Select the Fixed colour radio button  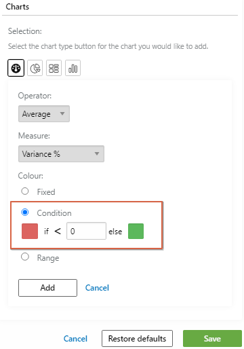25,191
